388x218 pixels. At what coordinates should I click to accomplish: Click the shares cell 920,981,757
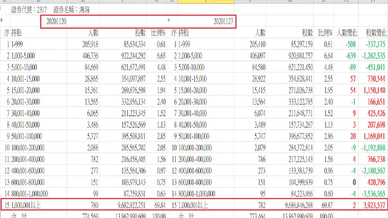point(300,56)
